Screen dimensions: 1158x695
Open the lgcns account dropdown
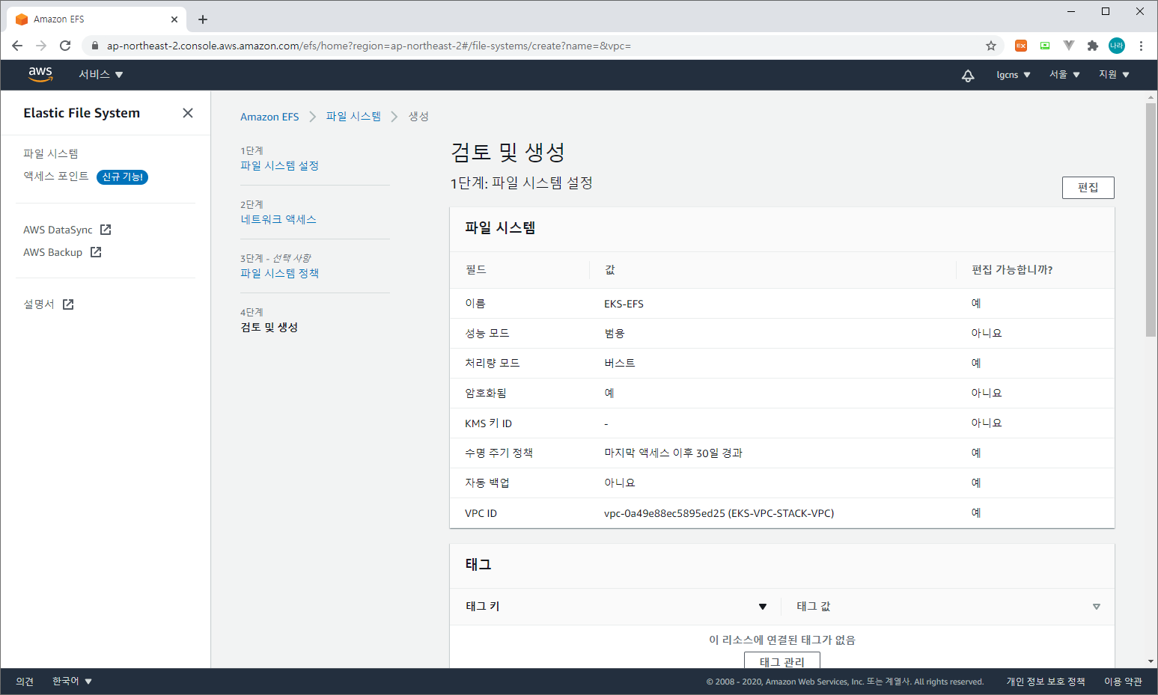pos(1014,75)
